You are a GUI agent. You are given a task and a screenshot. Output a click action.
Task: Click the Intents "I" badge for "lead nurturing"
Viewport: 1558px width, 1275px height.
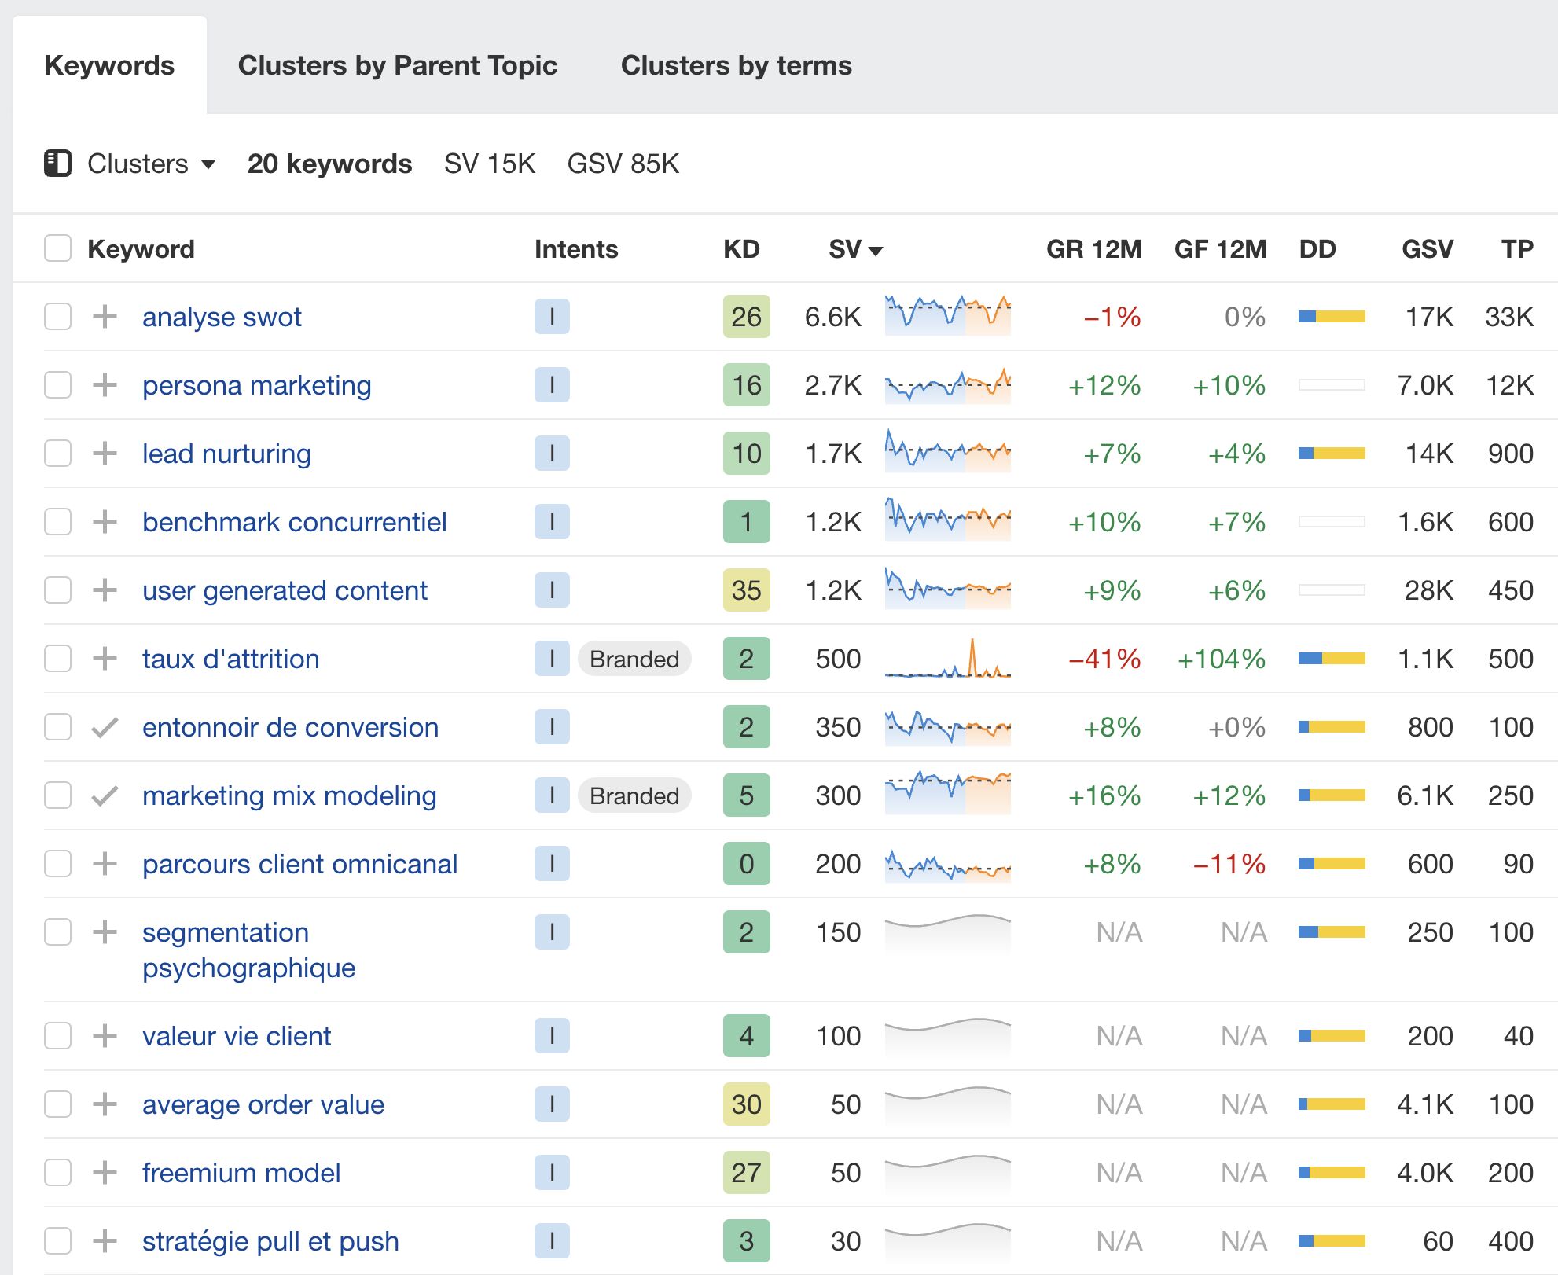point(553,454)
